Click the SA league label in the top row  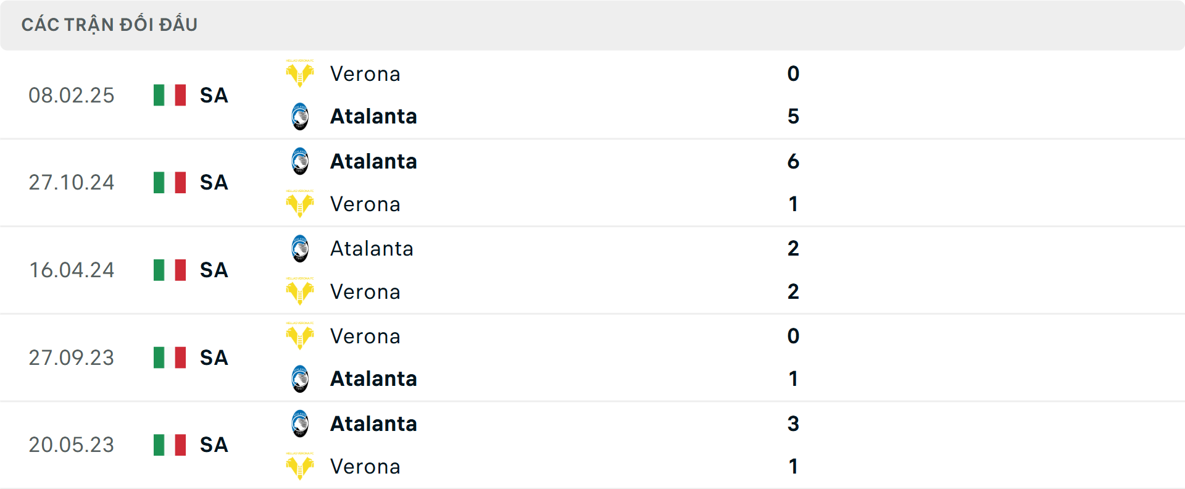point(213,96)
